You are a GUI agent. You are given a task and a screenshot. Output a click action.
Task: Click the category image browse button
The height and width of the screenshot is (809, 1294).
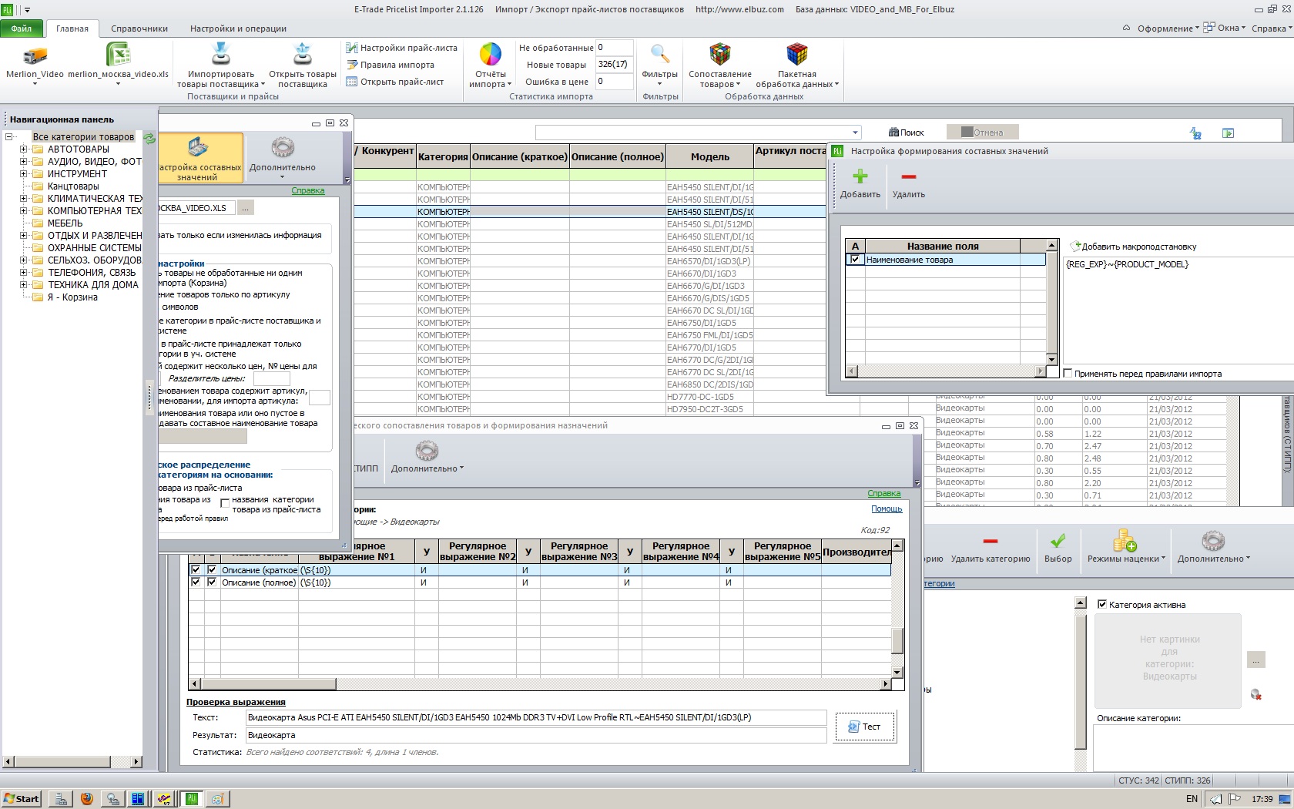pyautogui.click(x=1255, y=660)
